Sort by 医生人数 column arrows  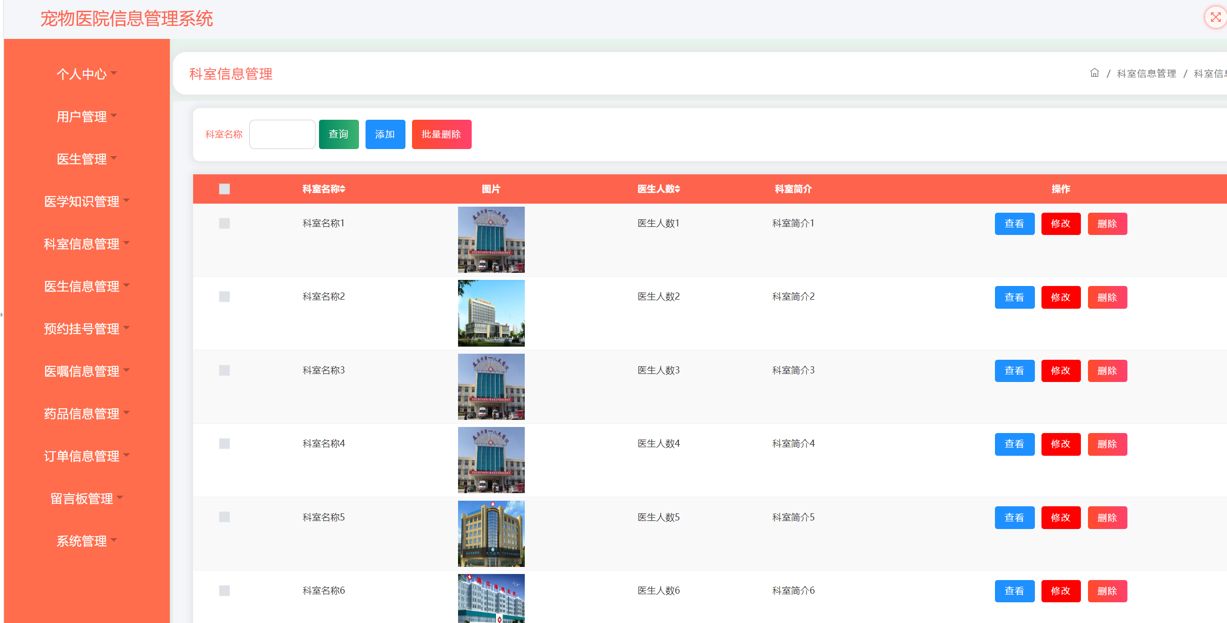[677, 189]
